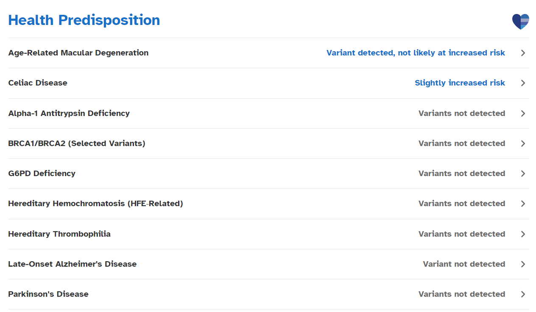Open the G6PD Deficiency chevron arrow

(x=523, y=174)
